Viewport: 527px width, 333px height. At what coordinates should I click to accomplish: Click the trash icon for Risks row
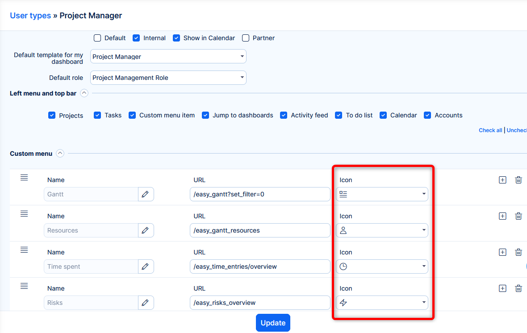click(x=518, y=288)
